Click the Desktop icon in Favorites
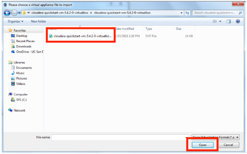This screenshot has height=154, width=247. (x=13, y=36)
